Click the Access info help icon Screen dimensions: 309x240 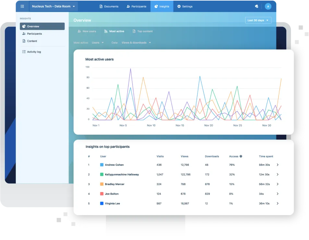coord(241,156)
